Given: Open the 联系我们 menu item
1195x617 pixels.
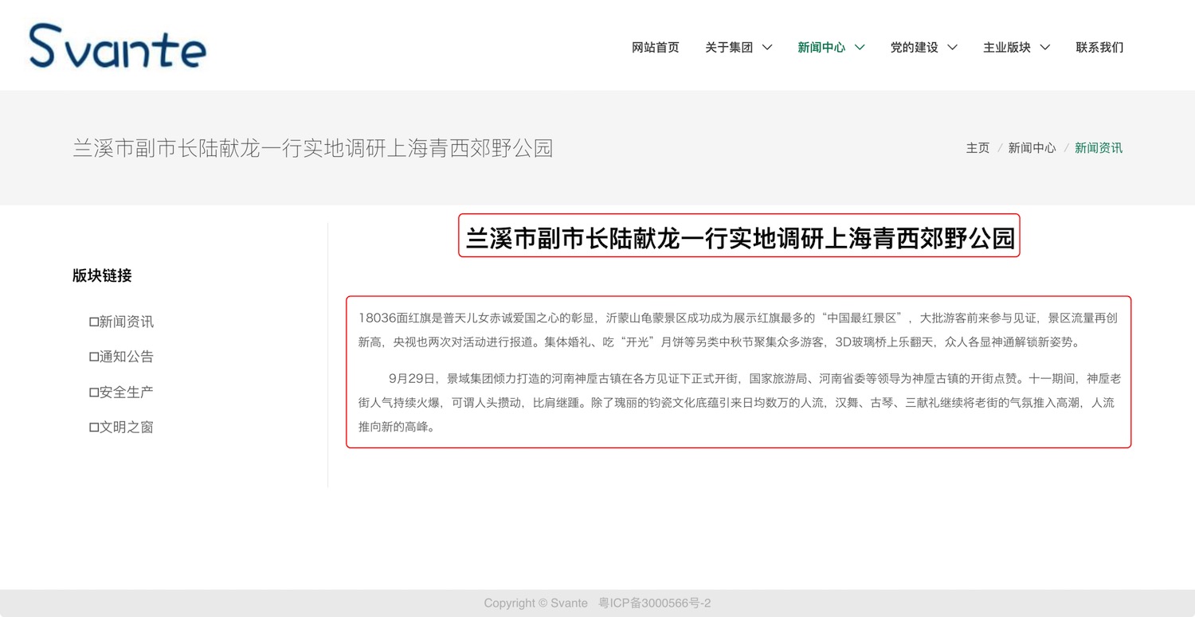Looking at the screenshot, I should [1099, 48].
